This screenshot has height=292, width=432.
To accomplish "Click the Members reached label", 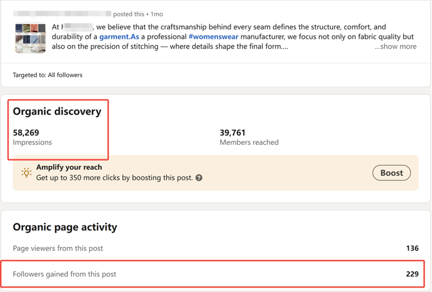I will (249, 142).
